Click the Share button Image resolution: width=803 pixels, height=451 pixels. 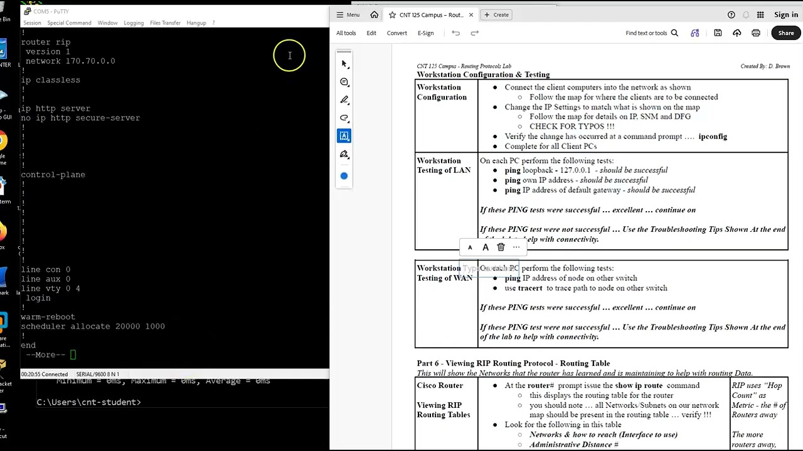[786, 33]
